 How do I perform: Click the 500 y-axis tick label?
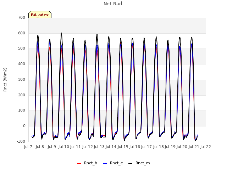pos(22,49)
